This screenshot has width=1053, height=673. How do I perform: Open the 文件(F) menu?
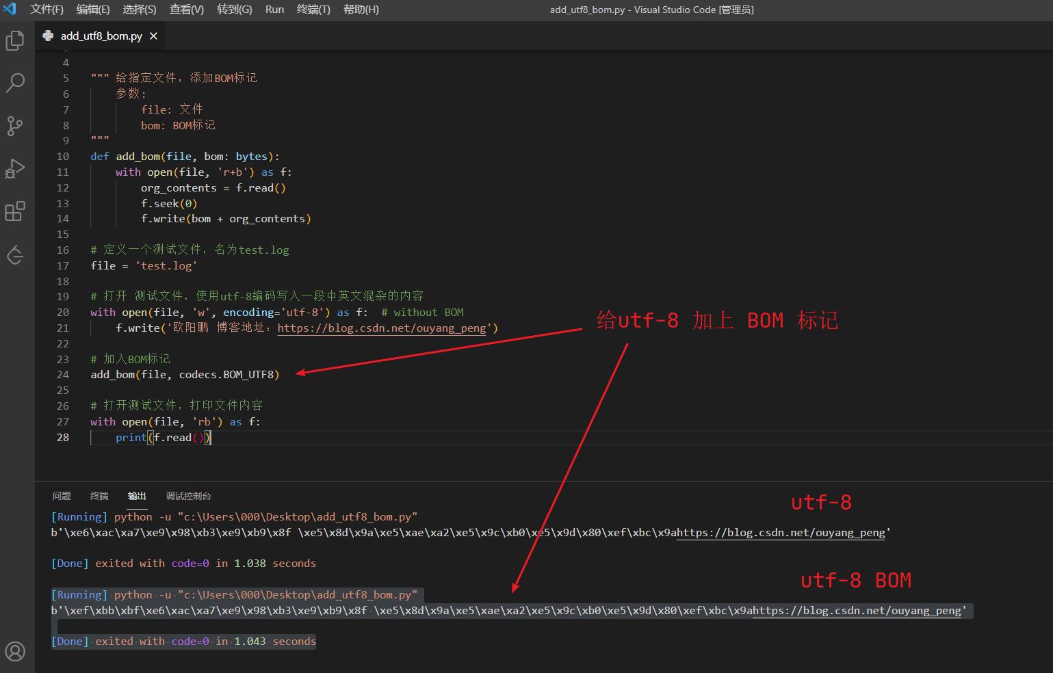pos(47,10)
